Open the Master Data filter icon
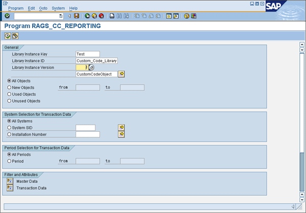Image resolution: width=306 pixels, height=213 pixels. (x=9, y=181)
